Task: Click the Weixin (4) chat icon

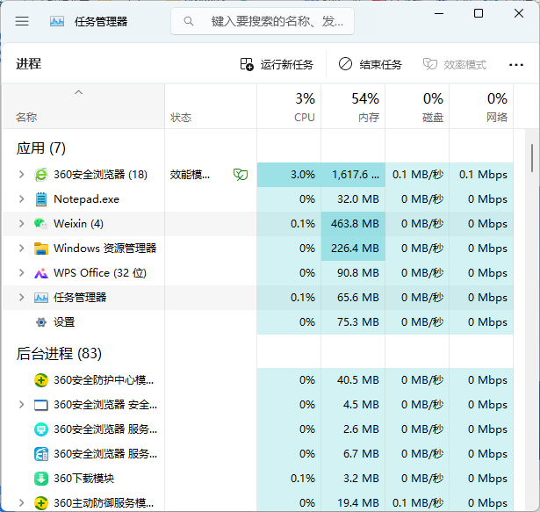Action: [41, 224]
